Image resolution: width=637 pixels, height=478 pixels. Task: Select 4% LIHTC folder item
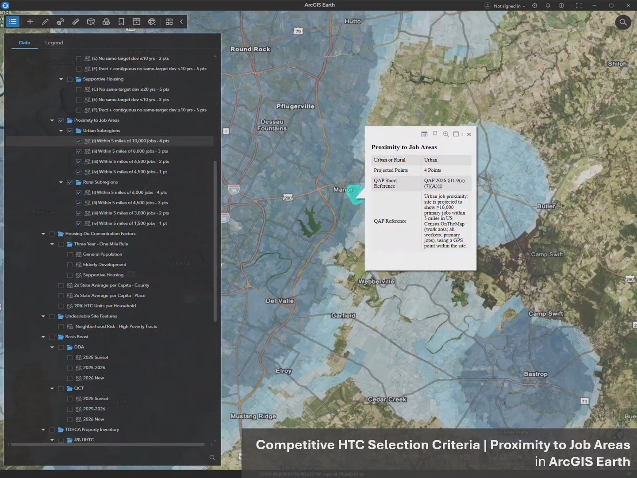point(84,440)
